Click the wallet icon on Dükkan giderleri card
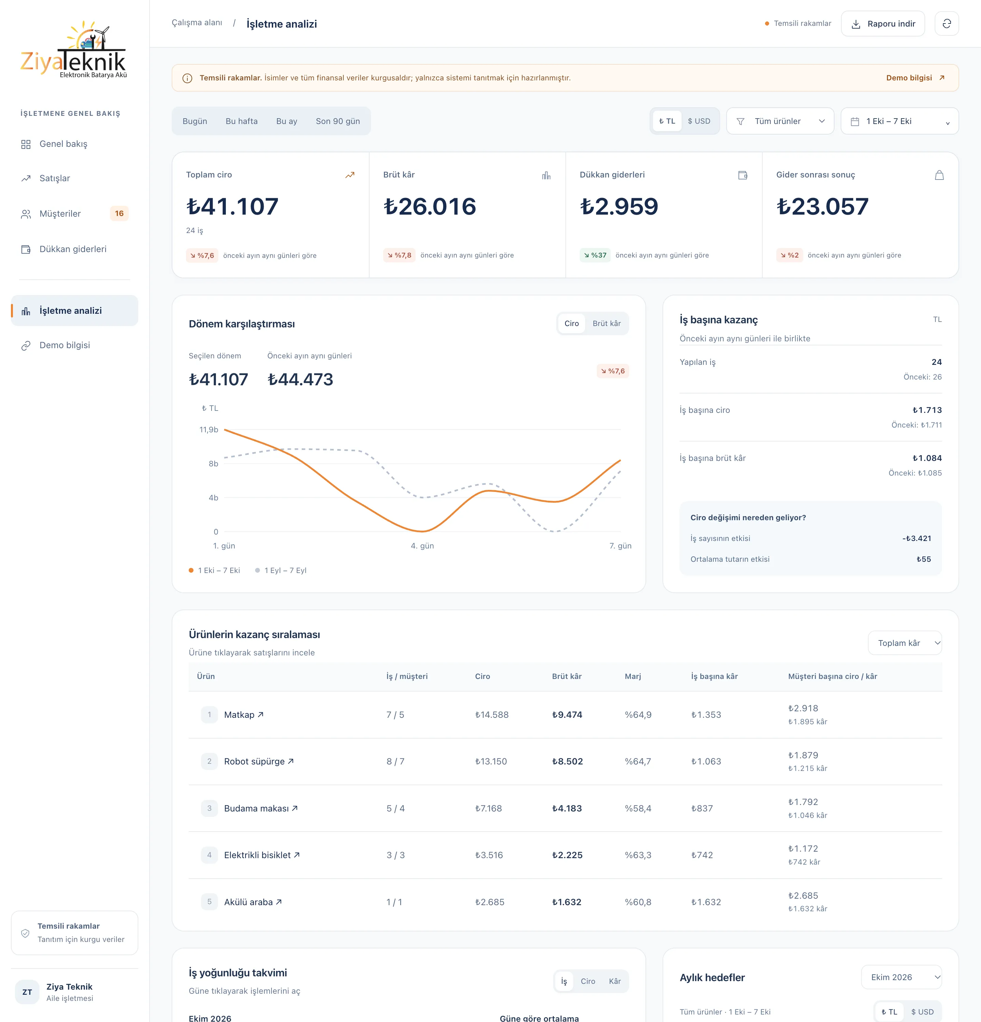The image size is (981, 1022). point(743,175)
